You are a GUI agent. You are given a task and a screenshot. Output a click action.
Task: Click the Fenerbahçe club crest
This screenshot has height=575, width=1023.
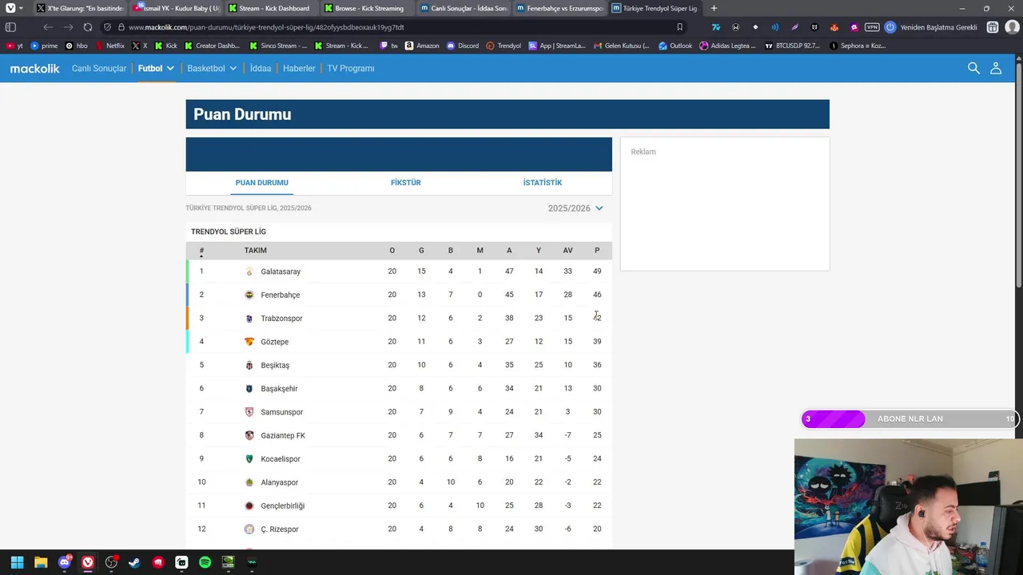pos(249,295)
